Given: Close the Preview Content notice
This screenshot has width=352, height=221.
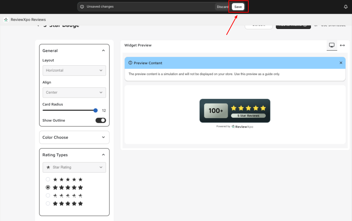Looking at the screenshot, I should [341, 63].
